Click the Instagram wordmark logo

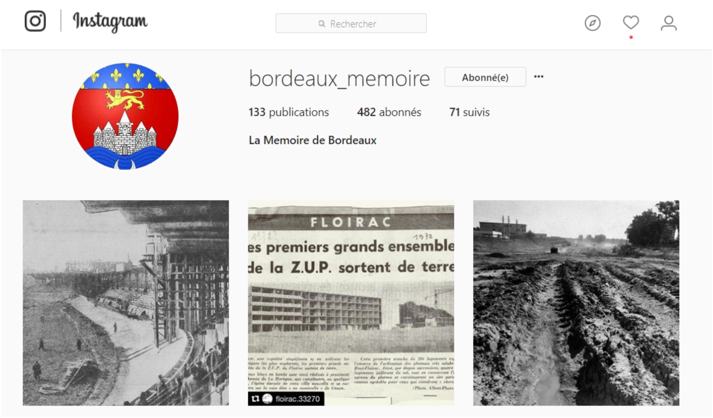click(x=110, y=22)
